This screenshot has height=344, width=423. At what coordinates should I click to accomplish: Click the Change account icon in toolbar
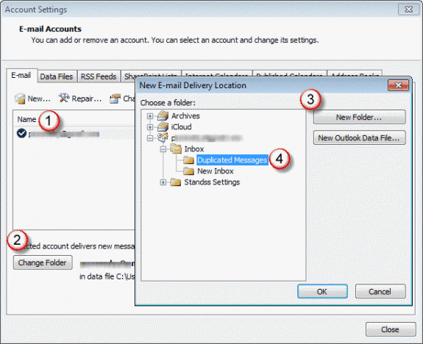115,98
